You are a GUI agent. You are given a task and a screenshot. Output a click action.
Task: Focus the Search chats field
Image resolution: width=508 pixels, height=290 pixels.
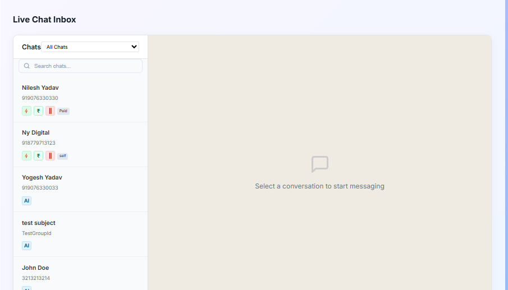pos(80,66)
